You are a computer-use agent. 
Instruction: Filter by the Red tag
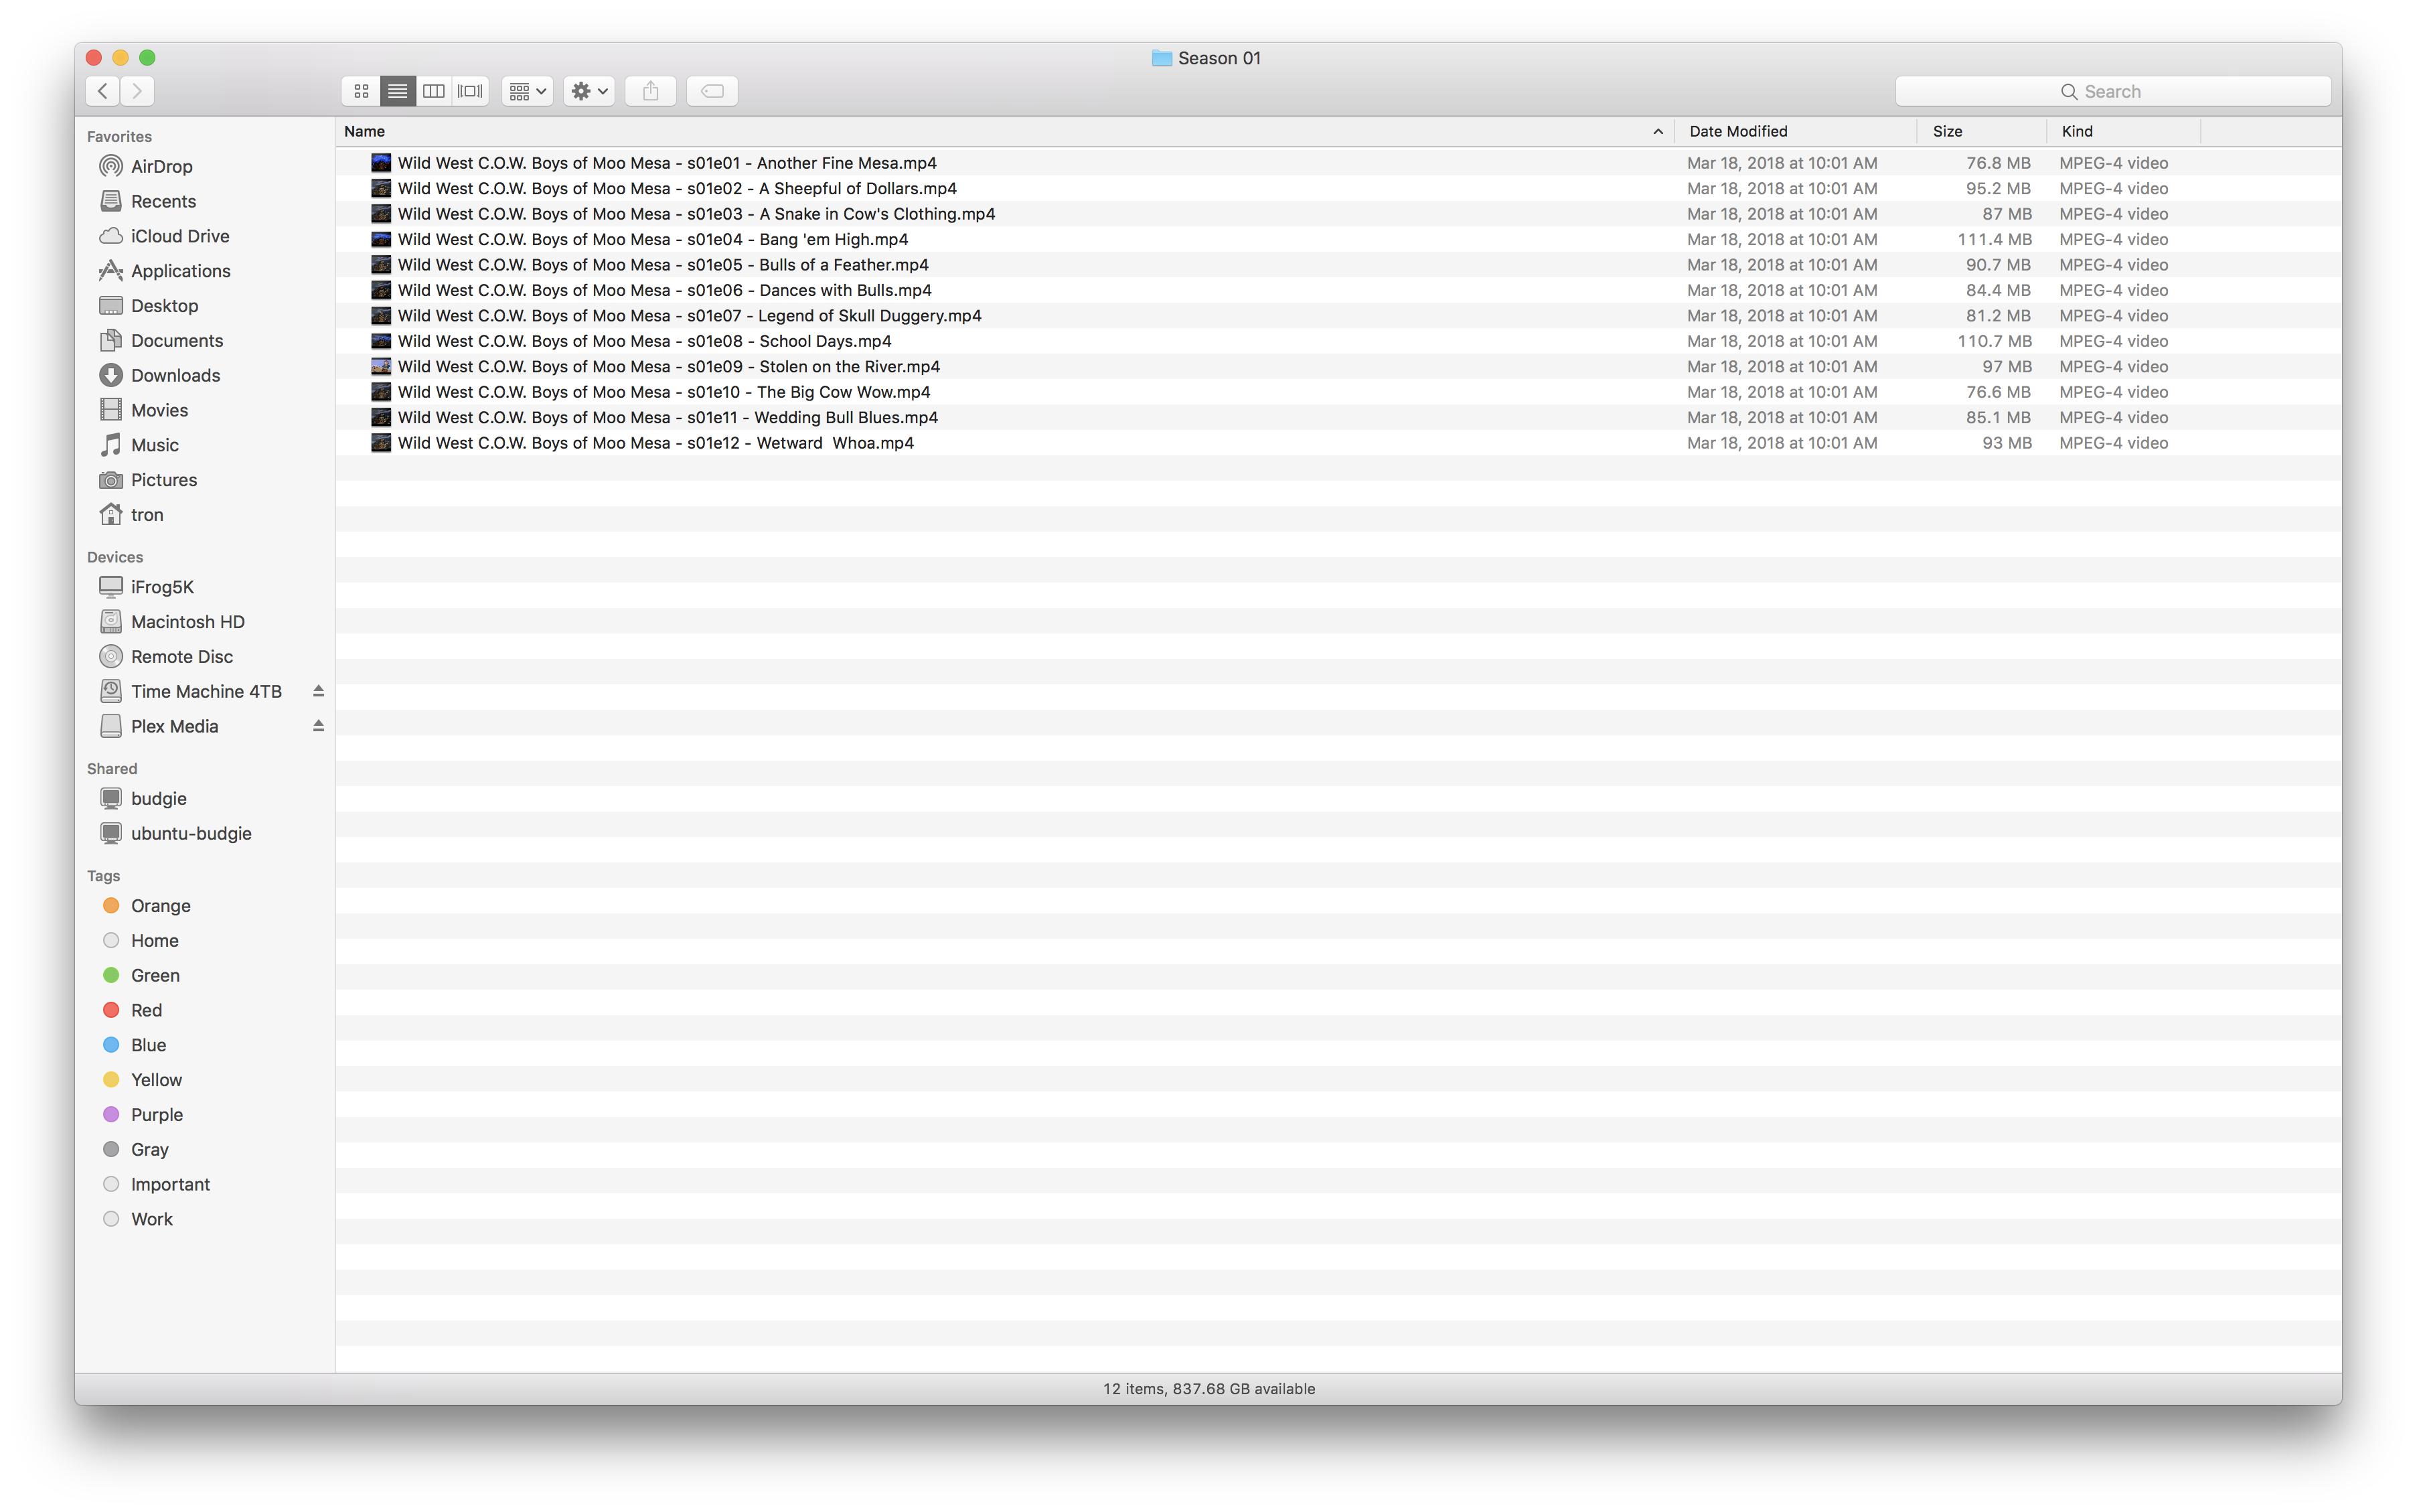tap(146, 1010)
